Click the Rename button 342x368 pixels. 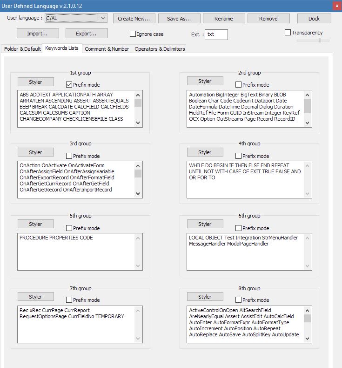pyautogui.click(x=224, y=19)
